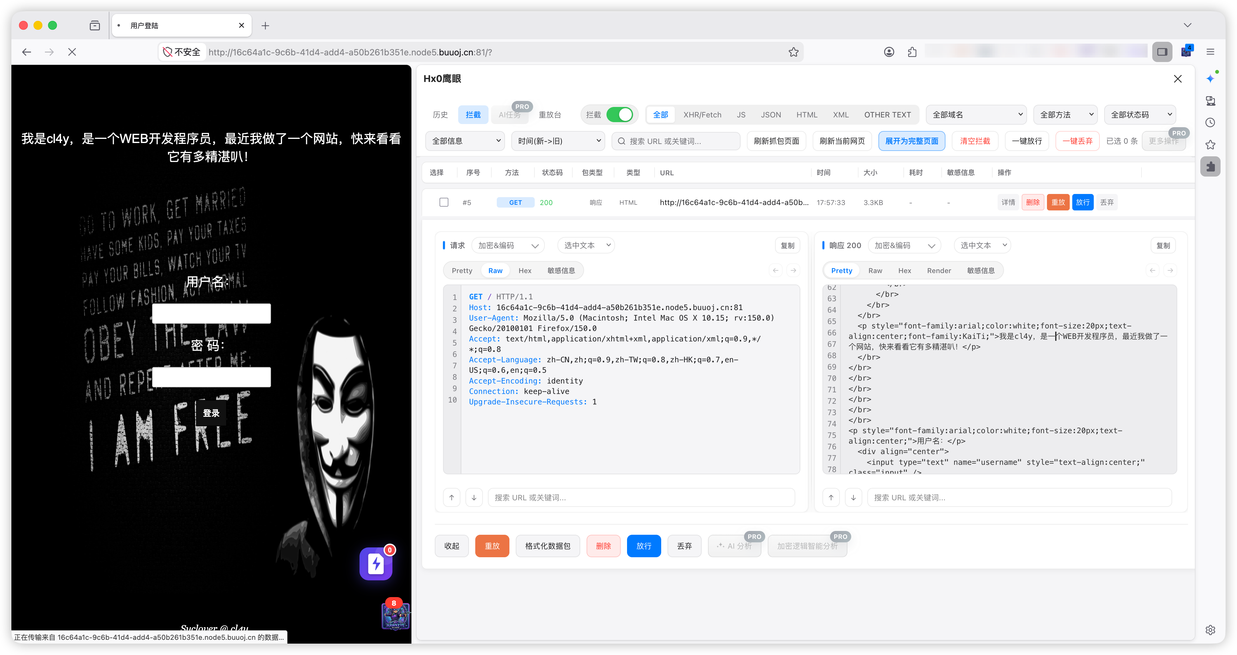Open the browser hamburger menu
This screenshot has width=1237, height=655.
1210,52
